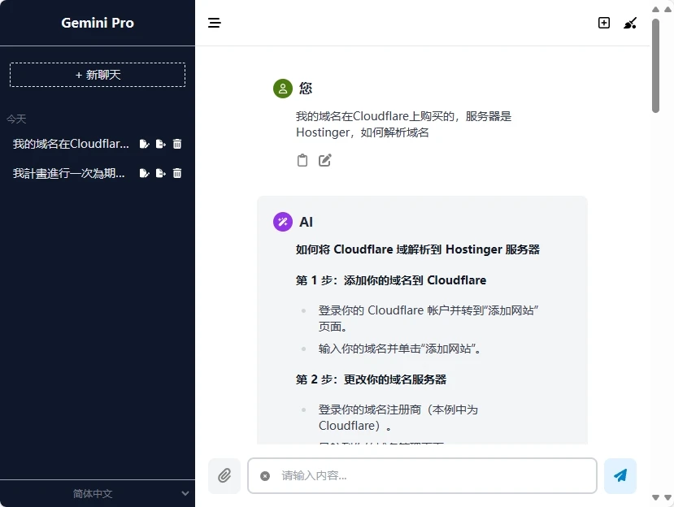Click the clear conversation broom icon

point(630,23)
